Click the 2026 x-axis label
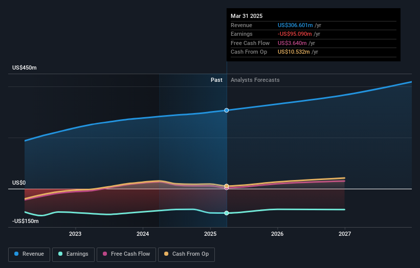 pos(277,234)
